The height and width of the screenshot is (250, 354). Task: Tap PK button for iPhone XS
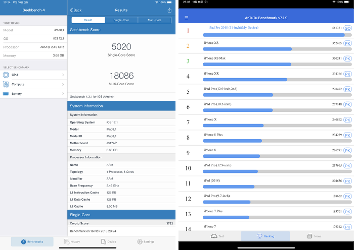point(347,43)
